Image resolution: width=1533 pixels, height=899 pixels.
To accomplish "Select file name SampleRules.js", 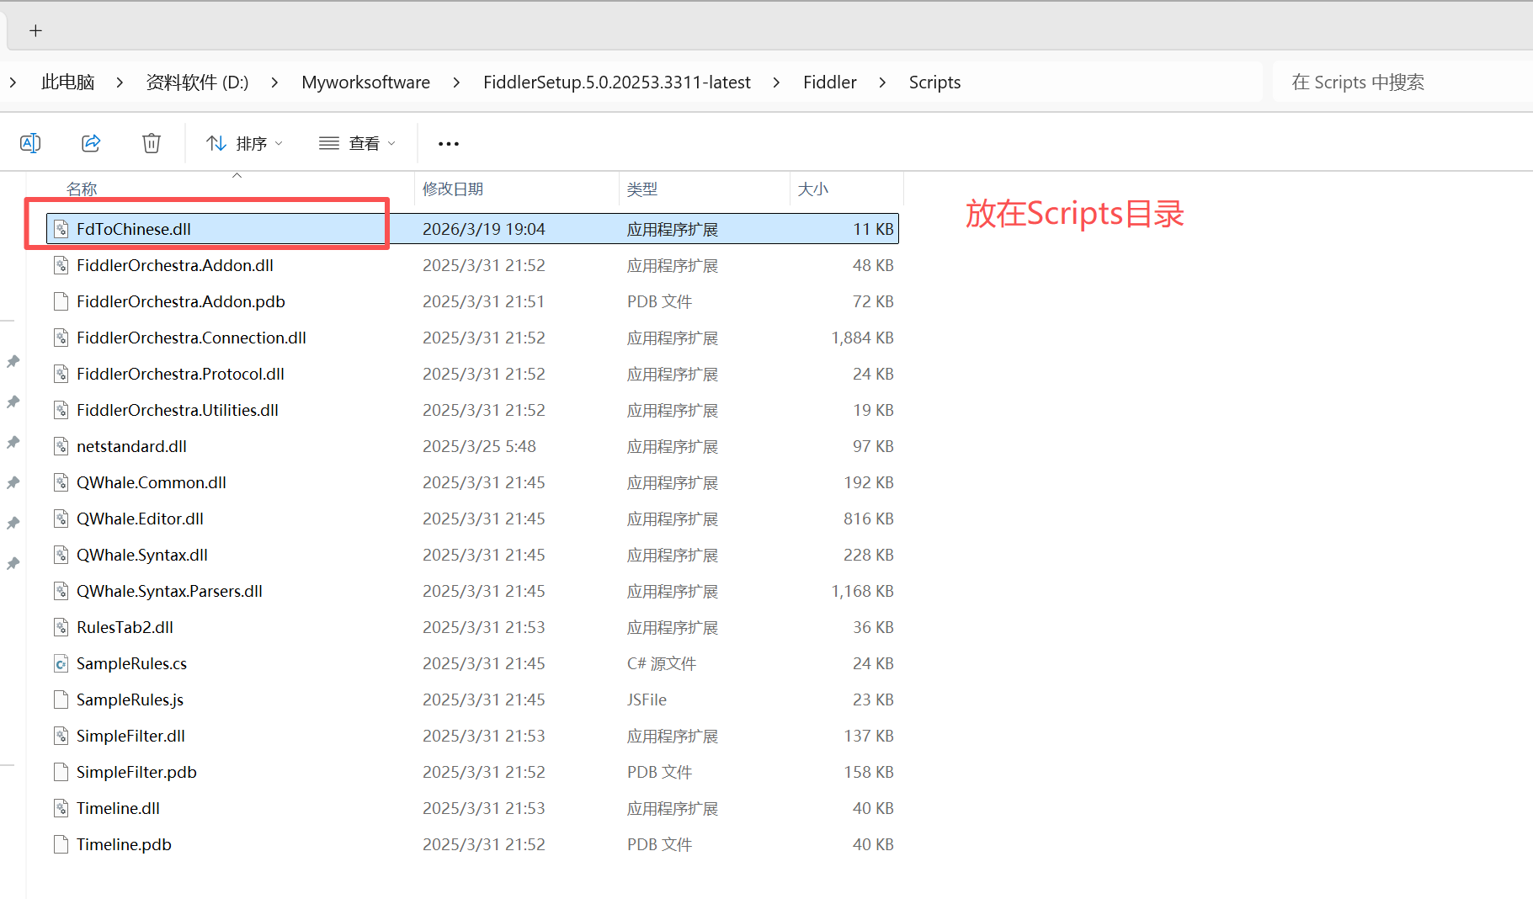I will [x=130, y=700].
